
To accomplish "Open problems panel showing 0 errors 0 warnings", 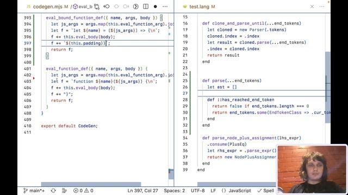I will coord(83,191).
